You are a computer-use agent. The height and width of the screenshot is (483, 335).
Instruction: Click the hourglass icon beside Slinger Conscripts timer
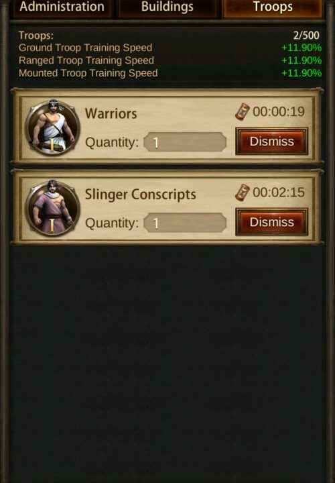[243, 193]
